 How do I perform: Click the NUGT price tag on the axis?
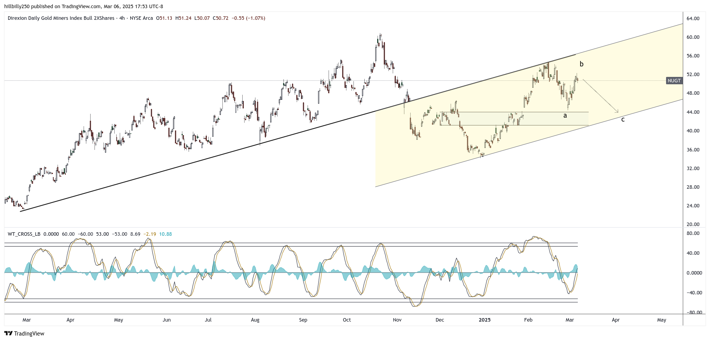(674, 81)
